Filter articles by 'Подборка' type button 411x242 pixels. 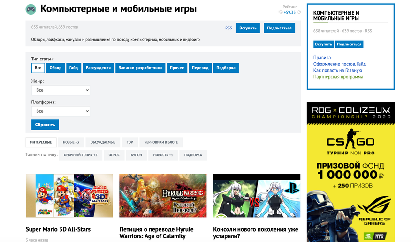tap(226, 68)
